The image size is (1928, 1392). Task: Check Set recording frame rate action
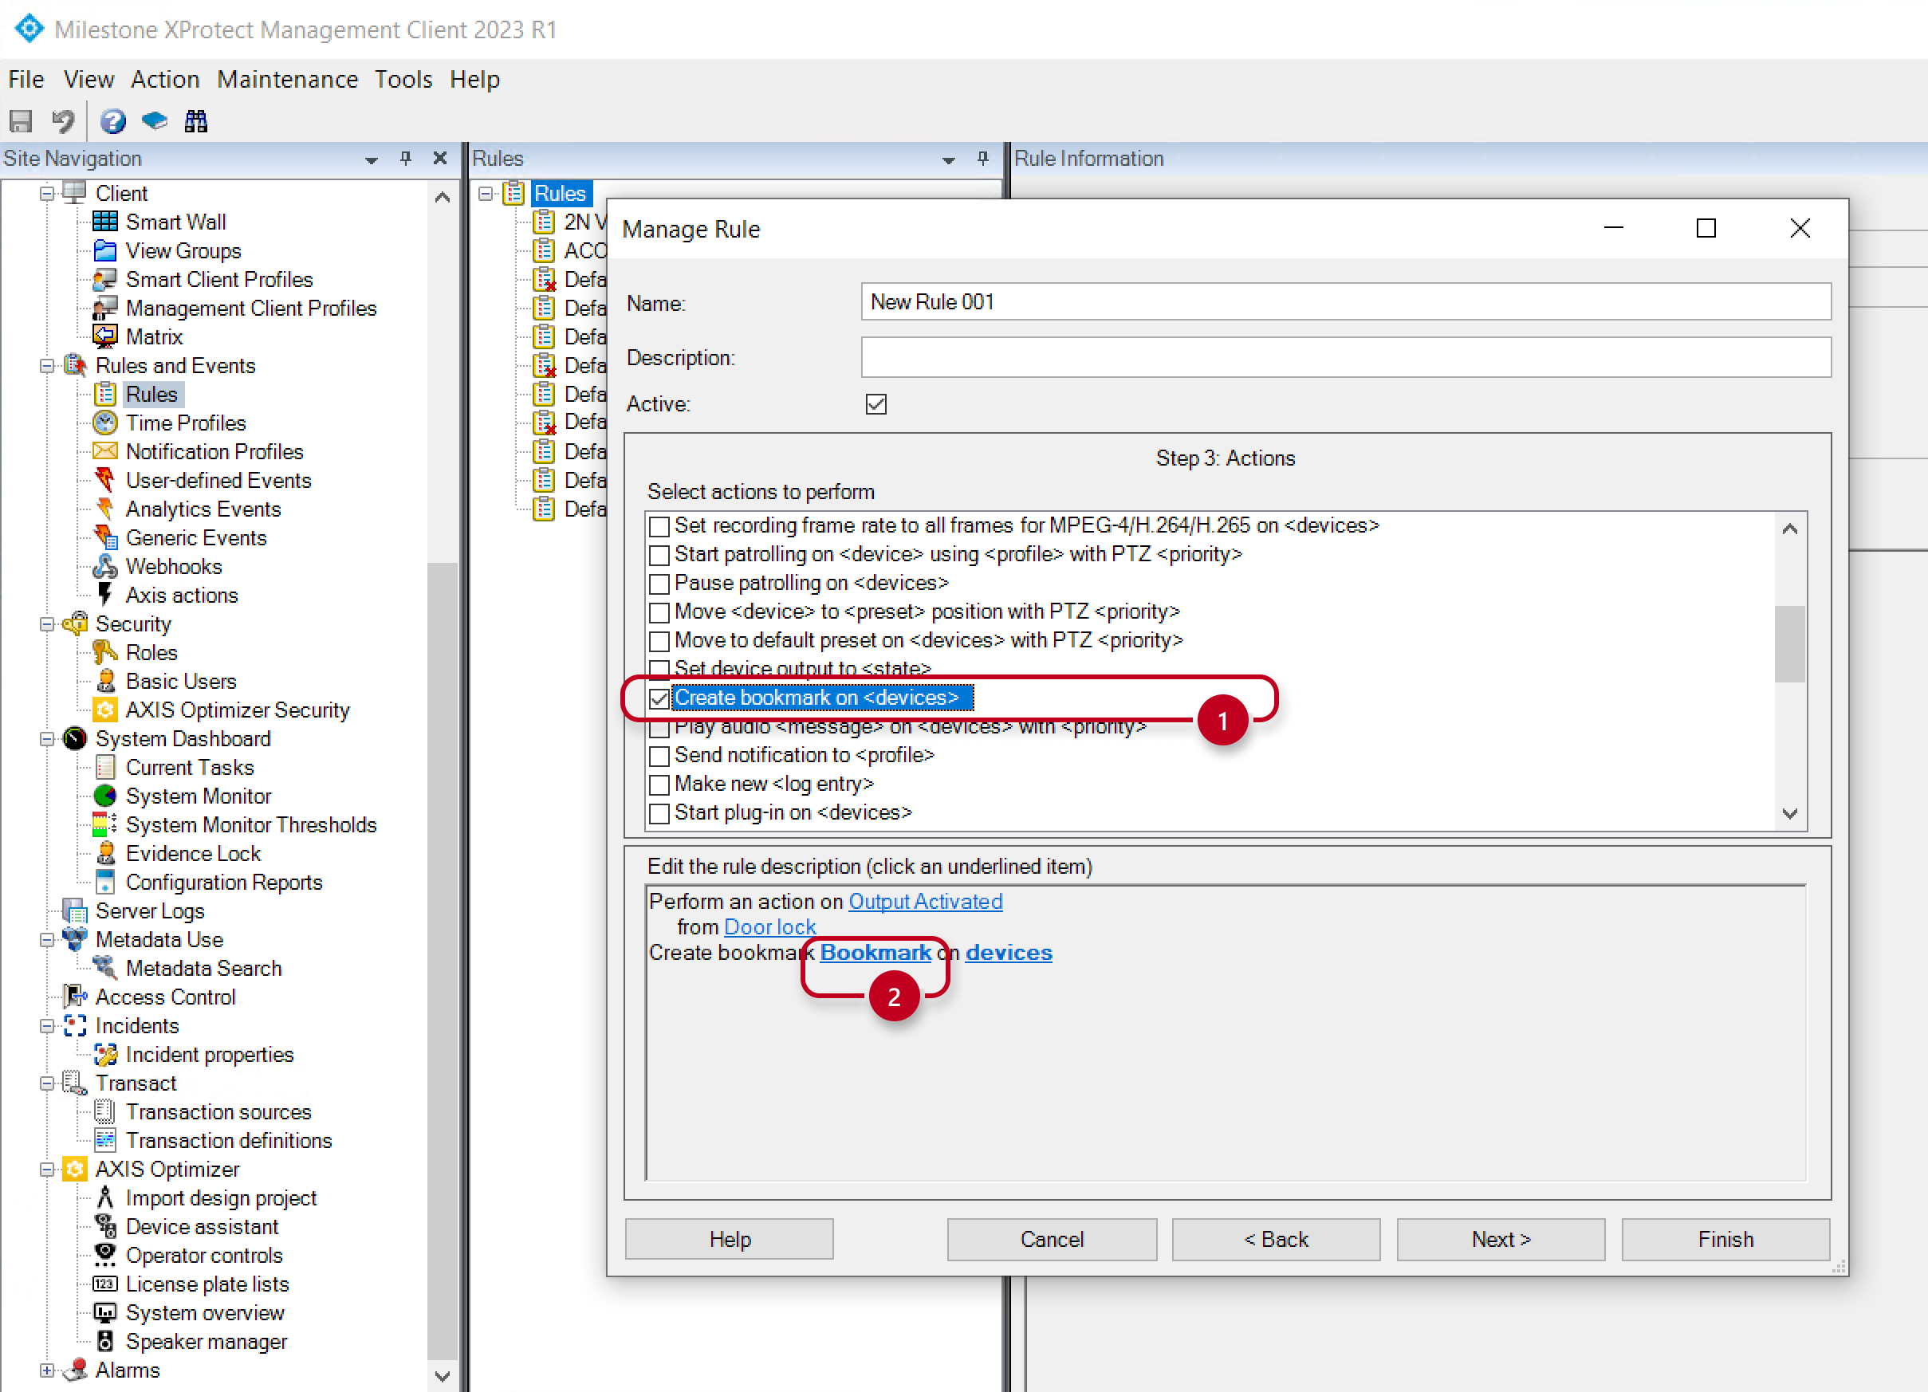(659, 526)
